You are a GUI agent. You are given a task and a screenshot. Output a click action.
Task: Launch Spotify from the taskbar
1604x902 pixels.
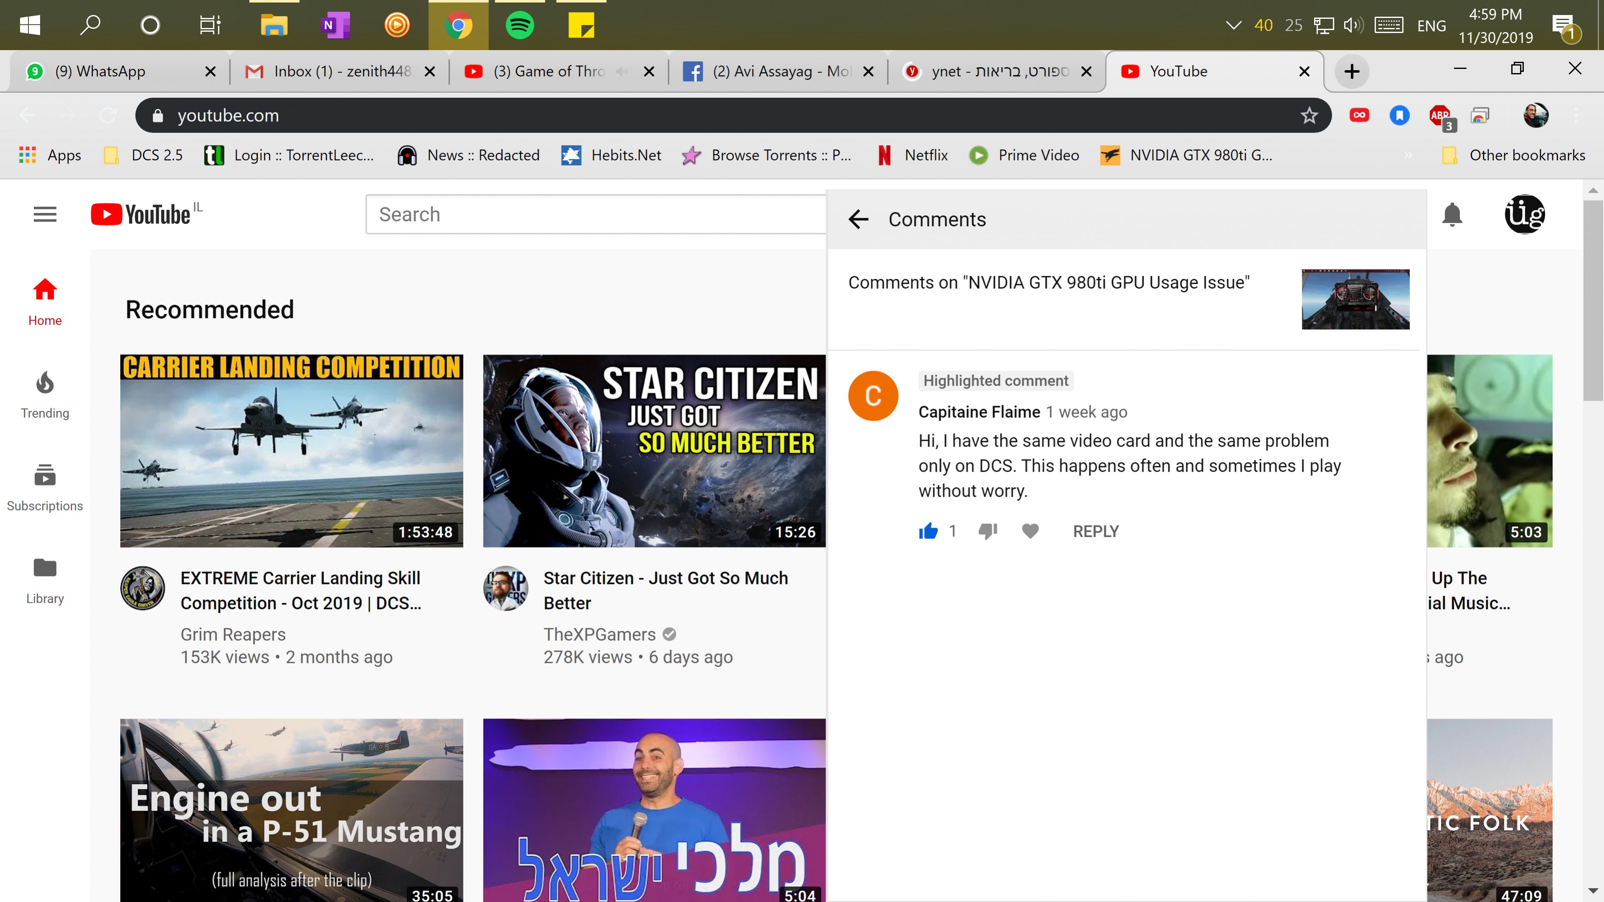point(519,25)
